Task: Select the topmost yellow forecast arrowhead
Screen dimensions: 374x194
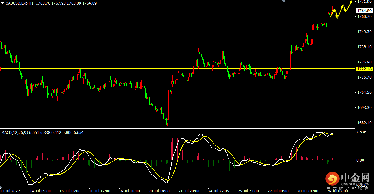Action: tap(351, 2)
